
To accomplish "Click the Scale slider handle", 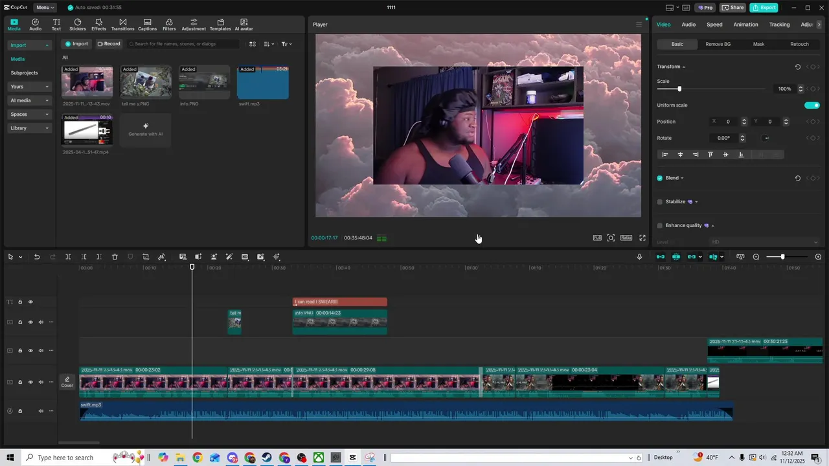I will (x=679, y=89).
